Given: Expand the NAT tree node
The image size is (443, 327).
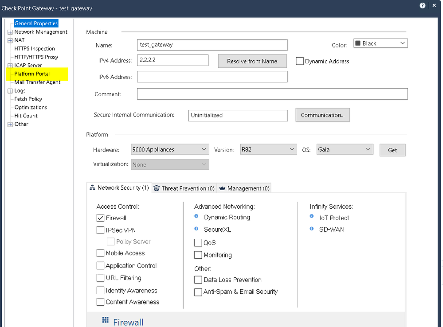Looking at the screenshot, I should point(10,40).
